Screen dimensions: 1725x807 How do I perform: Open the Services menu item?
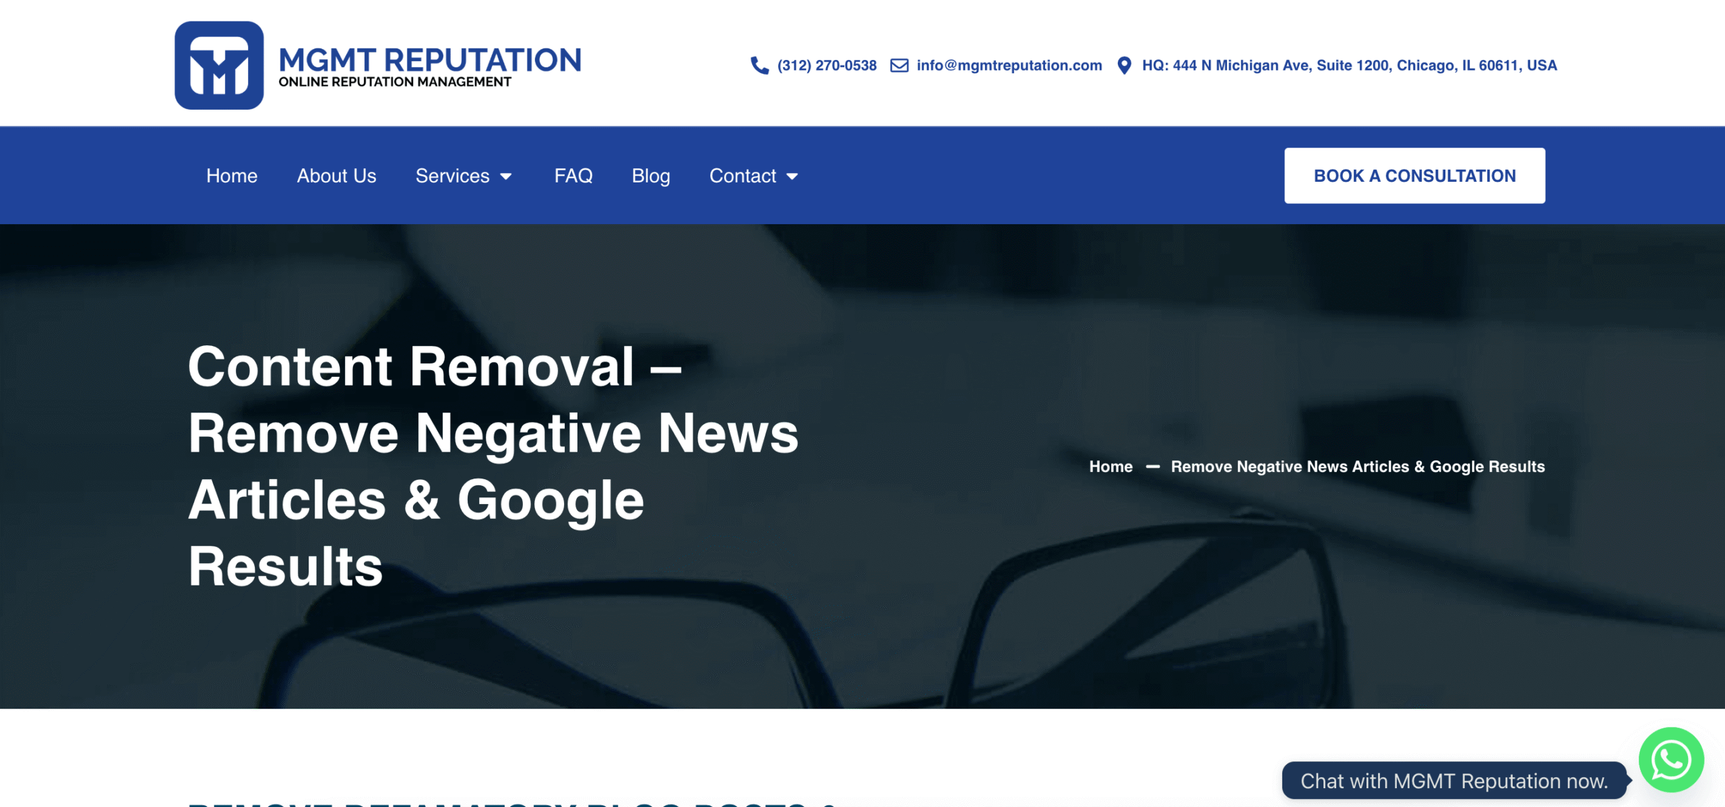point(452,176)
